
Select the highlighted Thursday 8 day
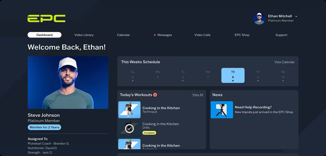(233, 75)
